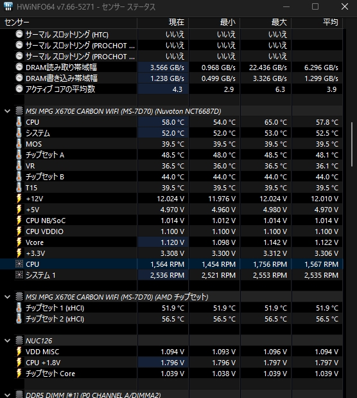Click the thermometer icon beside T15
357x398 pixels.
(19, 187)
